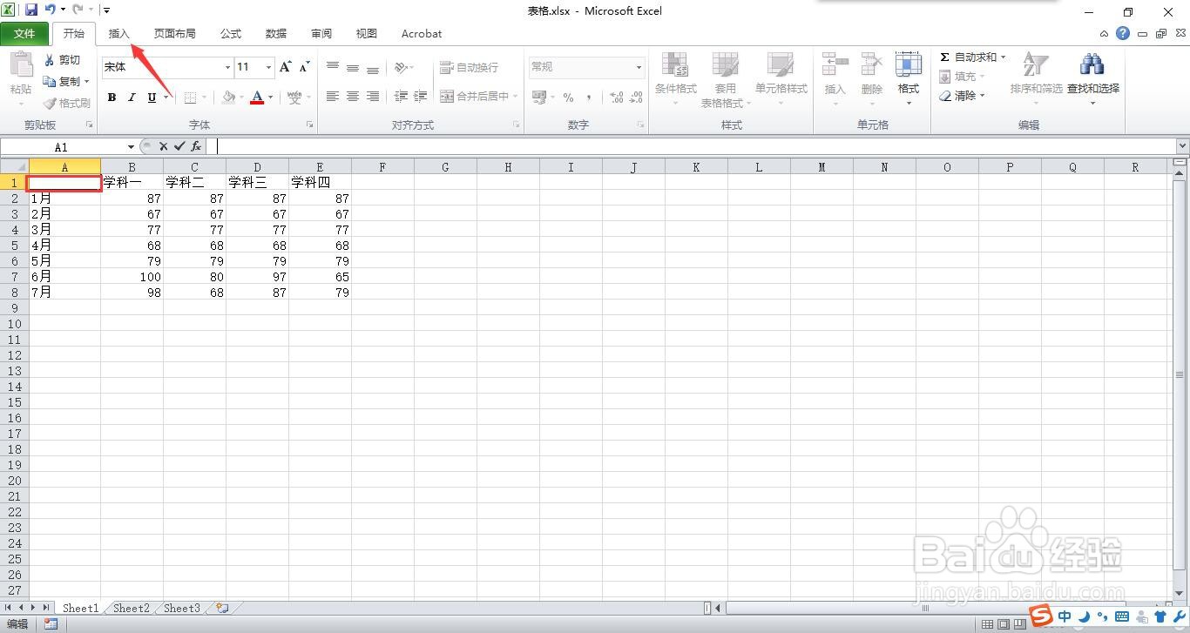Viewport: 1190px width, 633px height.
Task: Click Increase Decimal icon
Action: (x=616, y=98)
